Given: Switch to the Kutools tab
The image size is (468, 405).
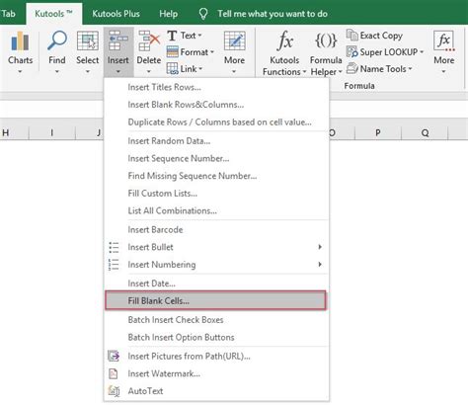Looking at the screenshot, I should coord(54,14).
